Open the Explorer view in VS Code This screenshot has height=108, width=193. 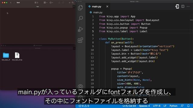pyautogui.click(x=80, y=7)
